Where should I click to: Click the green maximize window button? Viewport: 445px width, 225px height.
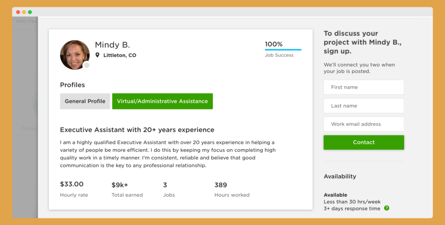(x=30, y=12)
